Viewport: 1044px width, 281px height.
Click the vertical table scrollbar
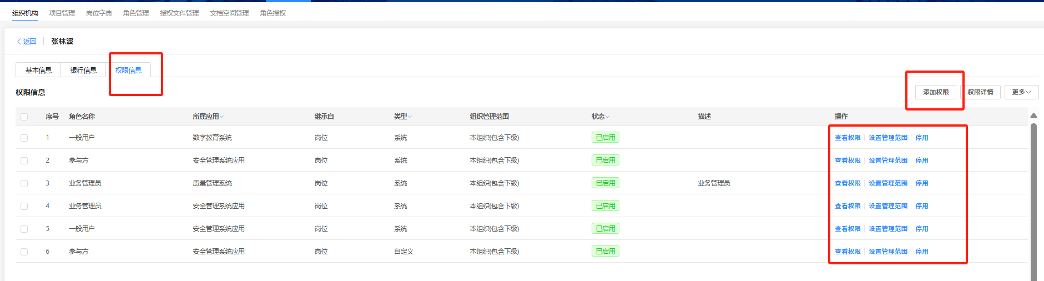click(x=1033, y=200)
